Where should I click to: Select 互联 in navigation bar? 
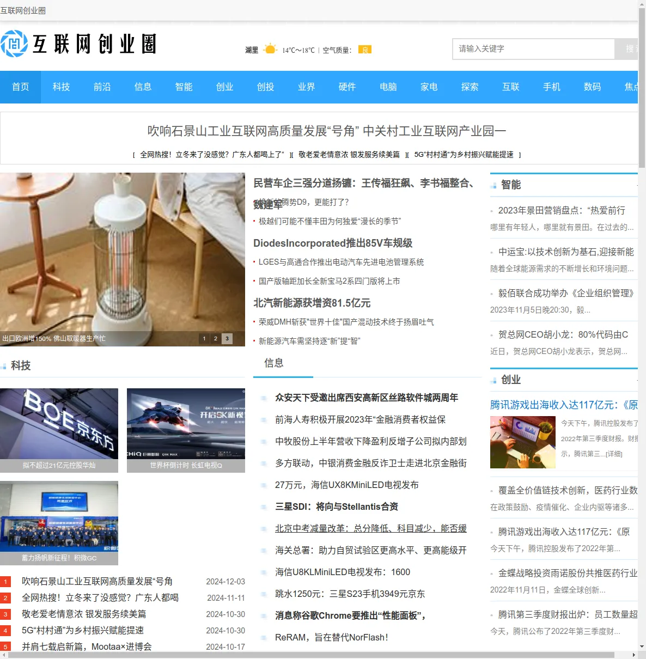(x=510, y=87)
